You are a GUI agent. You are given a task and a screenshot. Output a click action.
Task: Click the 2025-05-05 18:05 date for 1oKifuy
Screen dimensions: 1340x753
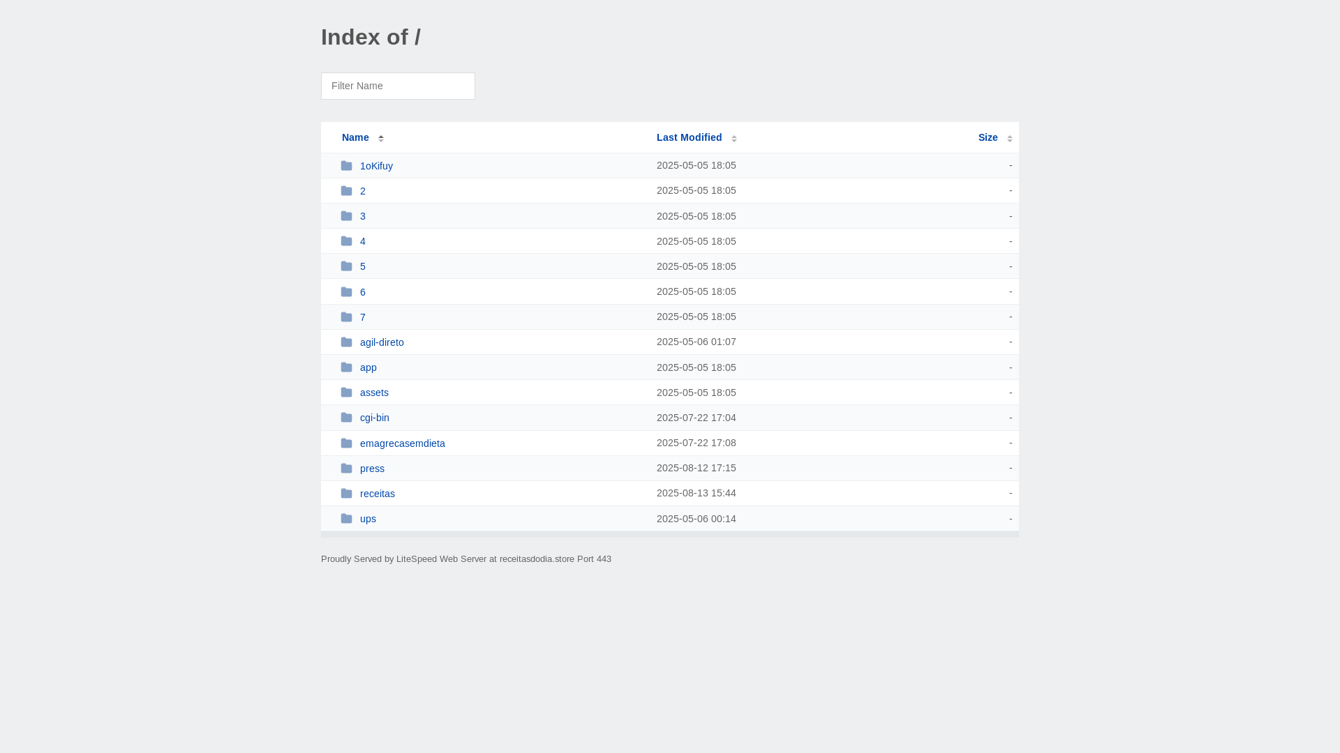coord(697,165)
